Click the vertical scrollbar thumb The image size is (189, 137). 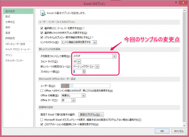[184, 67]
